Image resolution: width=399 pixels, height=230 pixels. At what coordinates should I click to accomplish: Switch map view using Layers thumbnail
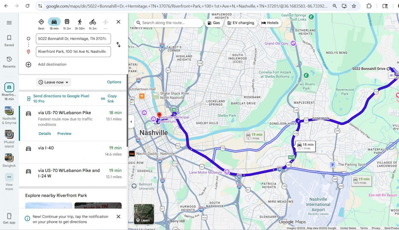[144, 214]
